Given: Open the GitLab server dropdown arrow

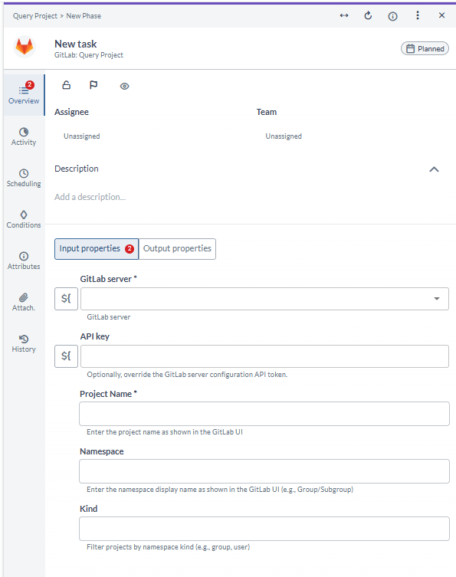Looking at the screenshot, I should (x=437, y=298).
